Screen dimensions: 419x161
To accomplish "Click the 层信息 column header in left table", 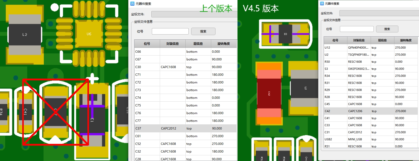I will coord(198,44).
